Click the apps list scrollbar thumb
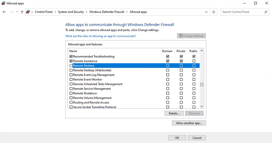272x143 pixels. (202, 84)
